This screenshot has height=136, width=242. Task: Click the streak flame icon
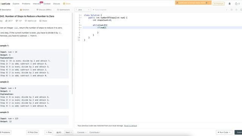tap(236, 4)
